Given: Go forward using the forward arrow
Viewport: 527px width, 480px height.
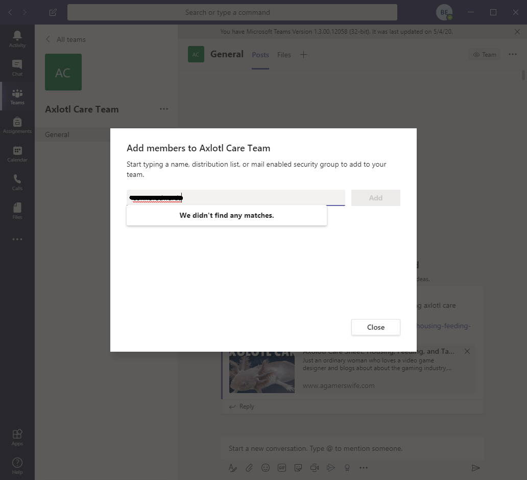Looking at the screenshot, I should click(x=25, y=12).
